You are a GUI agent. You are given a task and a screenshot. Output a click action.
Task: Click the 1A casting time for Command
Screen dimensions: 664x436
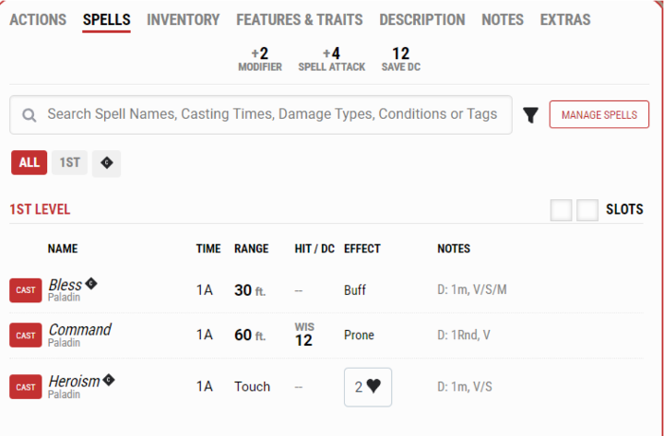coord(205,336)
